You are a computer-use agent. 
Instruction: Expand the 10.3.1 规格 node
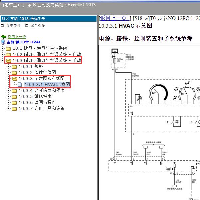pos(8,66)
